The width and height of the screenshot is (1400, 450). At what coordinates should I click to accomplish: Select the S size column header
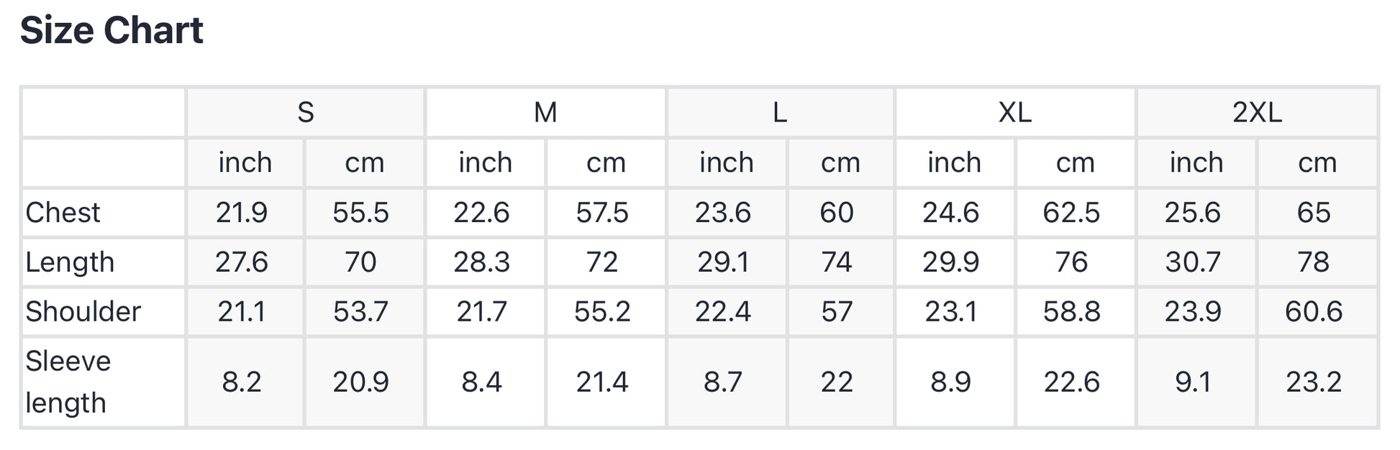click(x=306, y=113)
